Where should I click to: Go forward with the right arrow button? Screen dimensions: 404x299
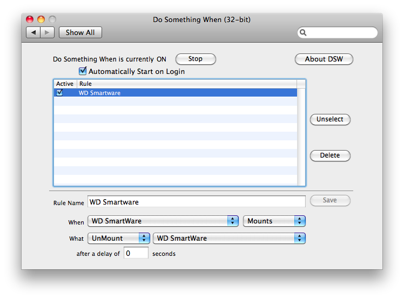tap(47, 32)
